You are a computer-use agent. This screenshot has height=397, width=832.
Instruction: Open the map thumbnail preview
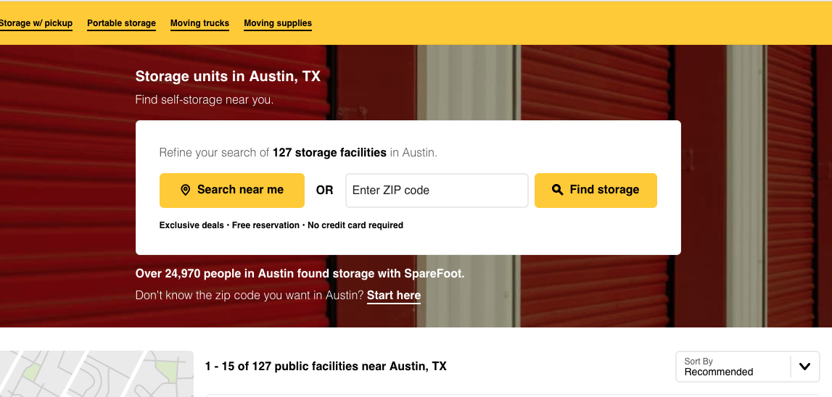(x=96, y=374)
